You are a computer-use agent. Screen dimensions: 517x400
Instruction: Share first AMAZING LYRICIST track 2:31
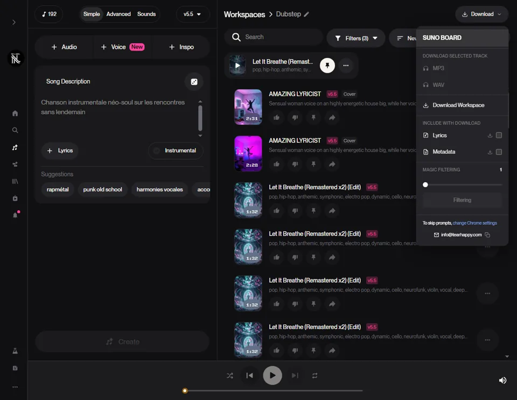[332, 118]
